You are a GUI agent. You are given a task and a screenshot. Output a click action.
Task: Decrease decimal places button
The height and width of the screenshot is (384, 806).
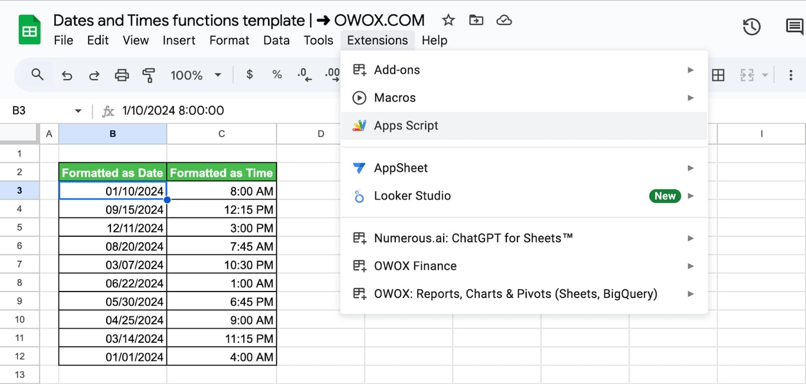click(304, 75)
